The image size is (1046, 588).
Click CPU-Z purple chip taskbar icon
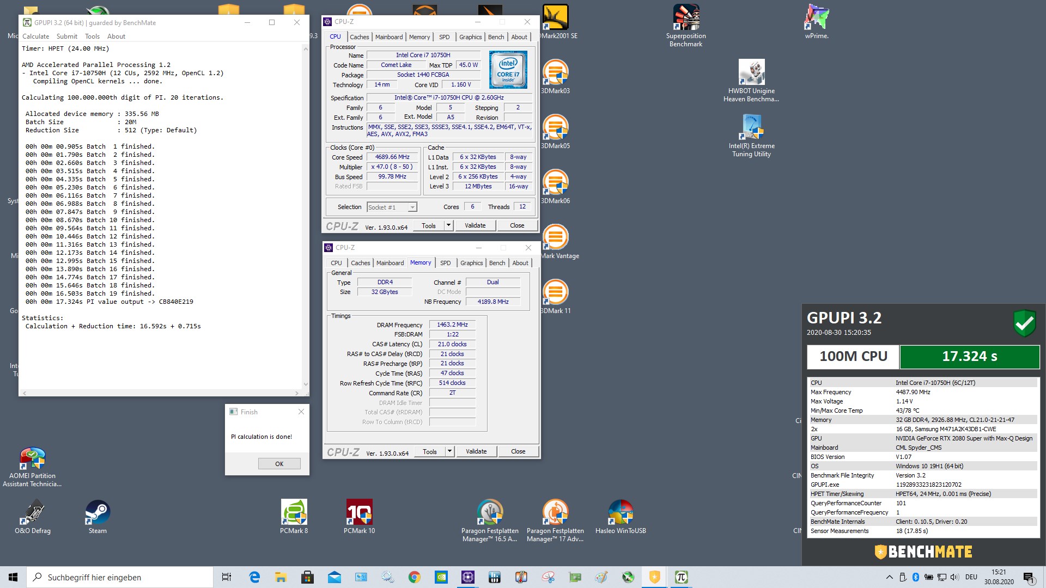coord(468,577)
